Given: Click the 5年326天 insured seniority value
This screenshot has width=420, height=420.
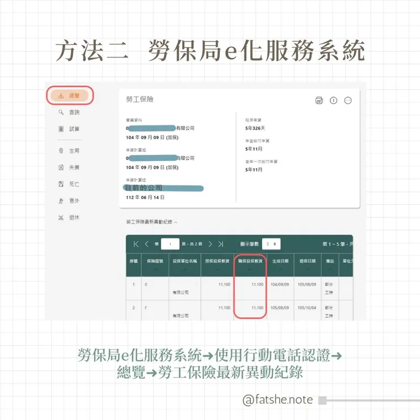Looking at the screenshot, I should (x=255, y=128).
